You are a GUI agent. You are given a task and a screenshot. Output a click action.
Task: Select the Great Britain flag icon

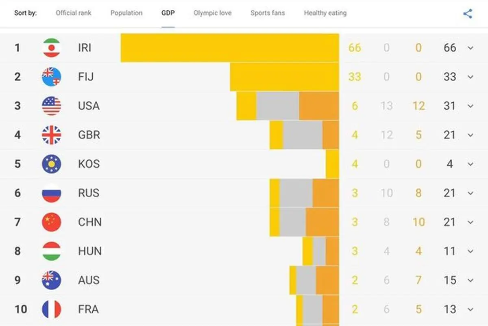tap(52, 135)
